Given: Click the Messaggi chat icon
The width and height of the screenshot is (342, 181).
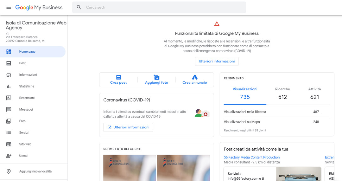Looking at the screenshot, I should (x=9, y=109).
